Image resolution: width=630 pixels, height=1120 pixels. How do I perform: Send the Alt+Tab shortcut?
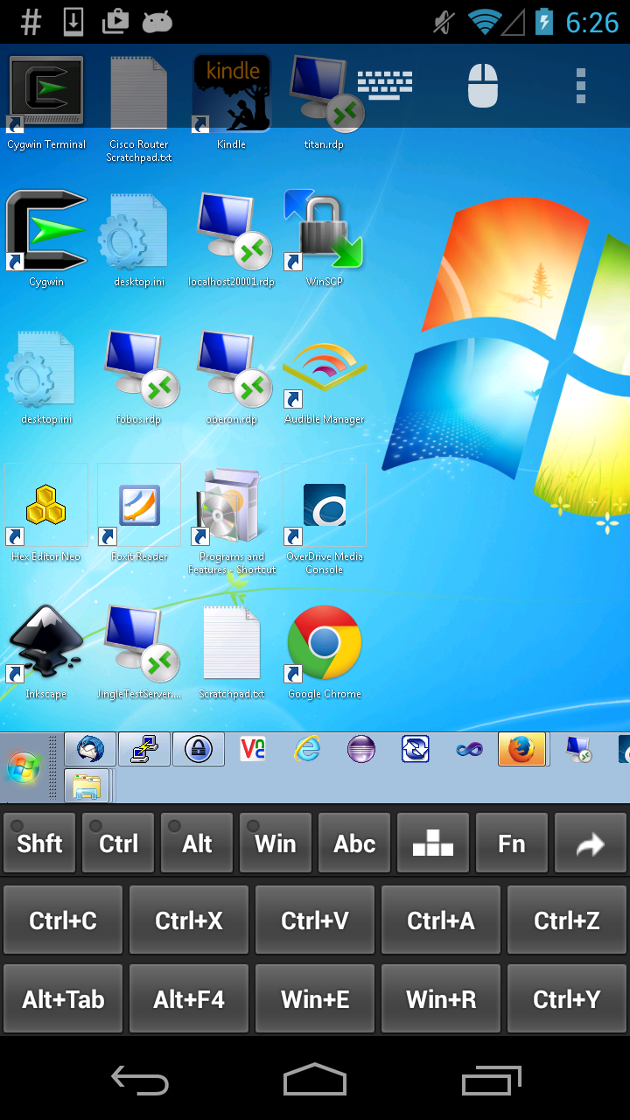pyautogui.click(x=63, y=999)
